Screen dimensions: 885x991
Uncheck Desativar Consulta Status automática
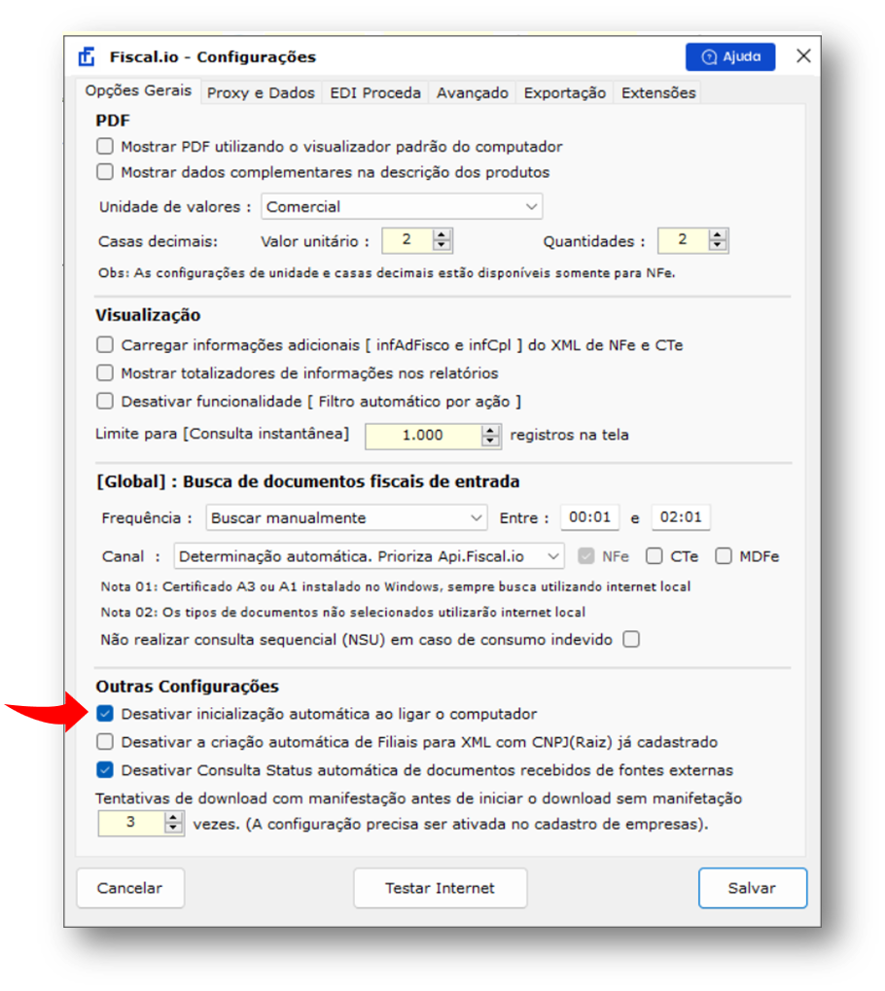pos(105,770)
